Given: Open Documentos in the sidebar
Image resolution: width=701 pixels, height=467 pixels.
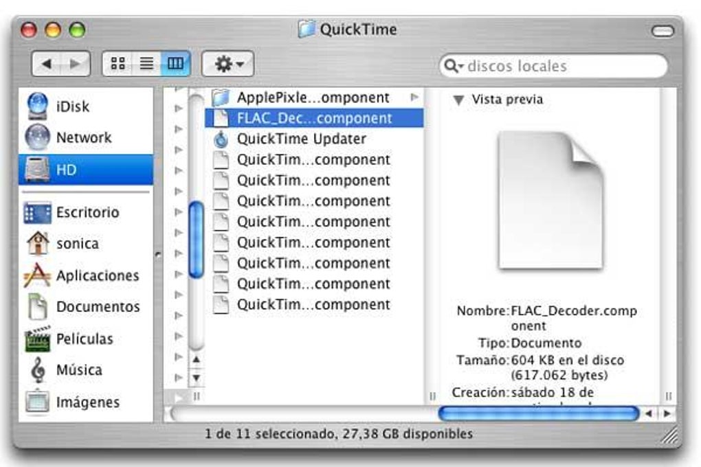Looking at the screenshot, I should tap(86, 306).
